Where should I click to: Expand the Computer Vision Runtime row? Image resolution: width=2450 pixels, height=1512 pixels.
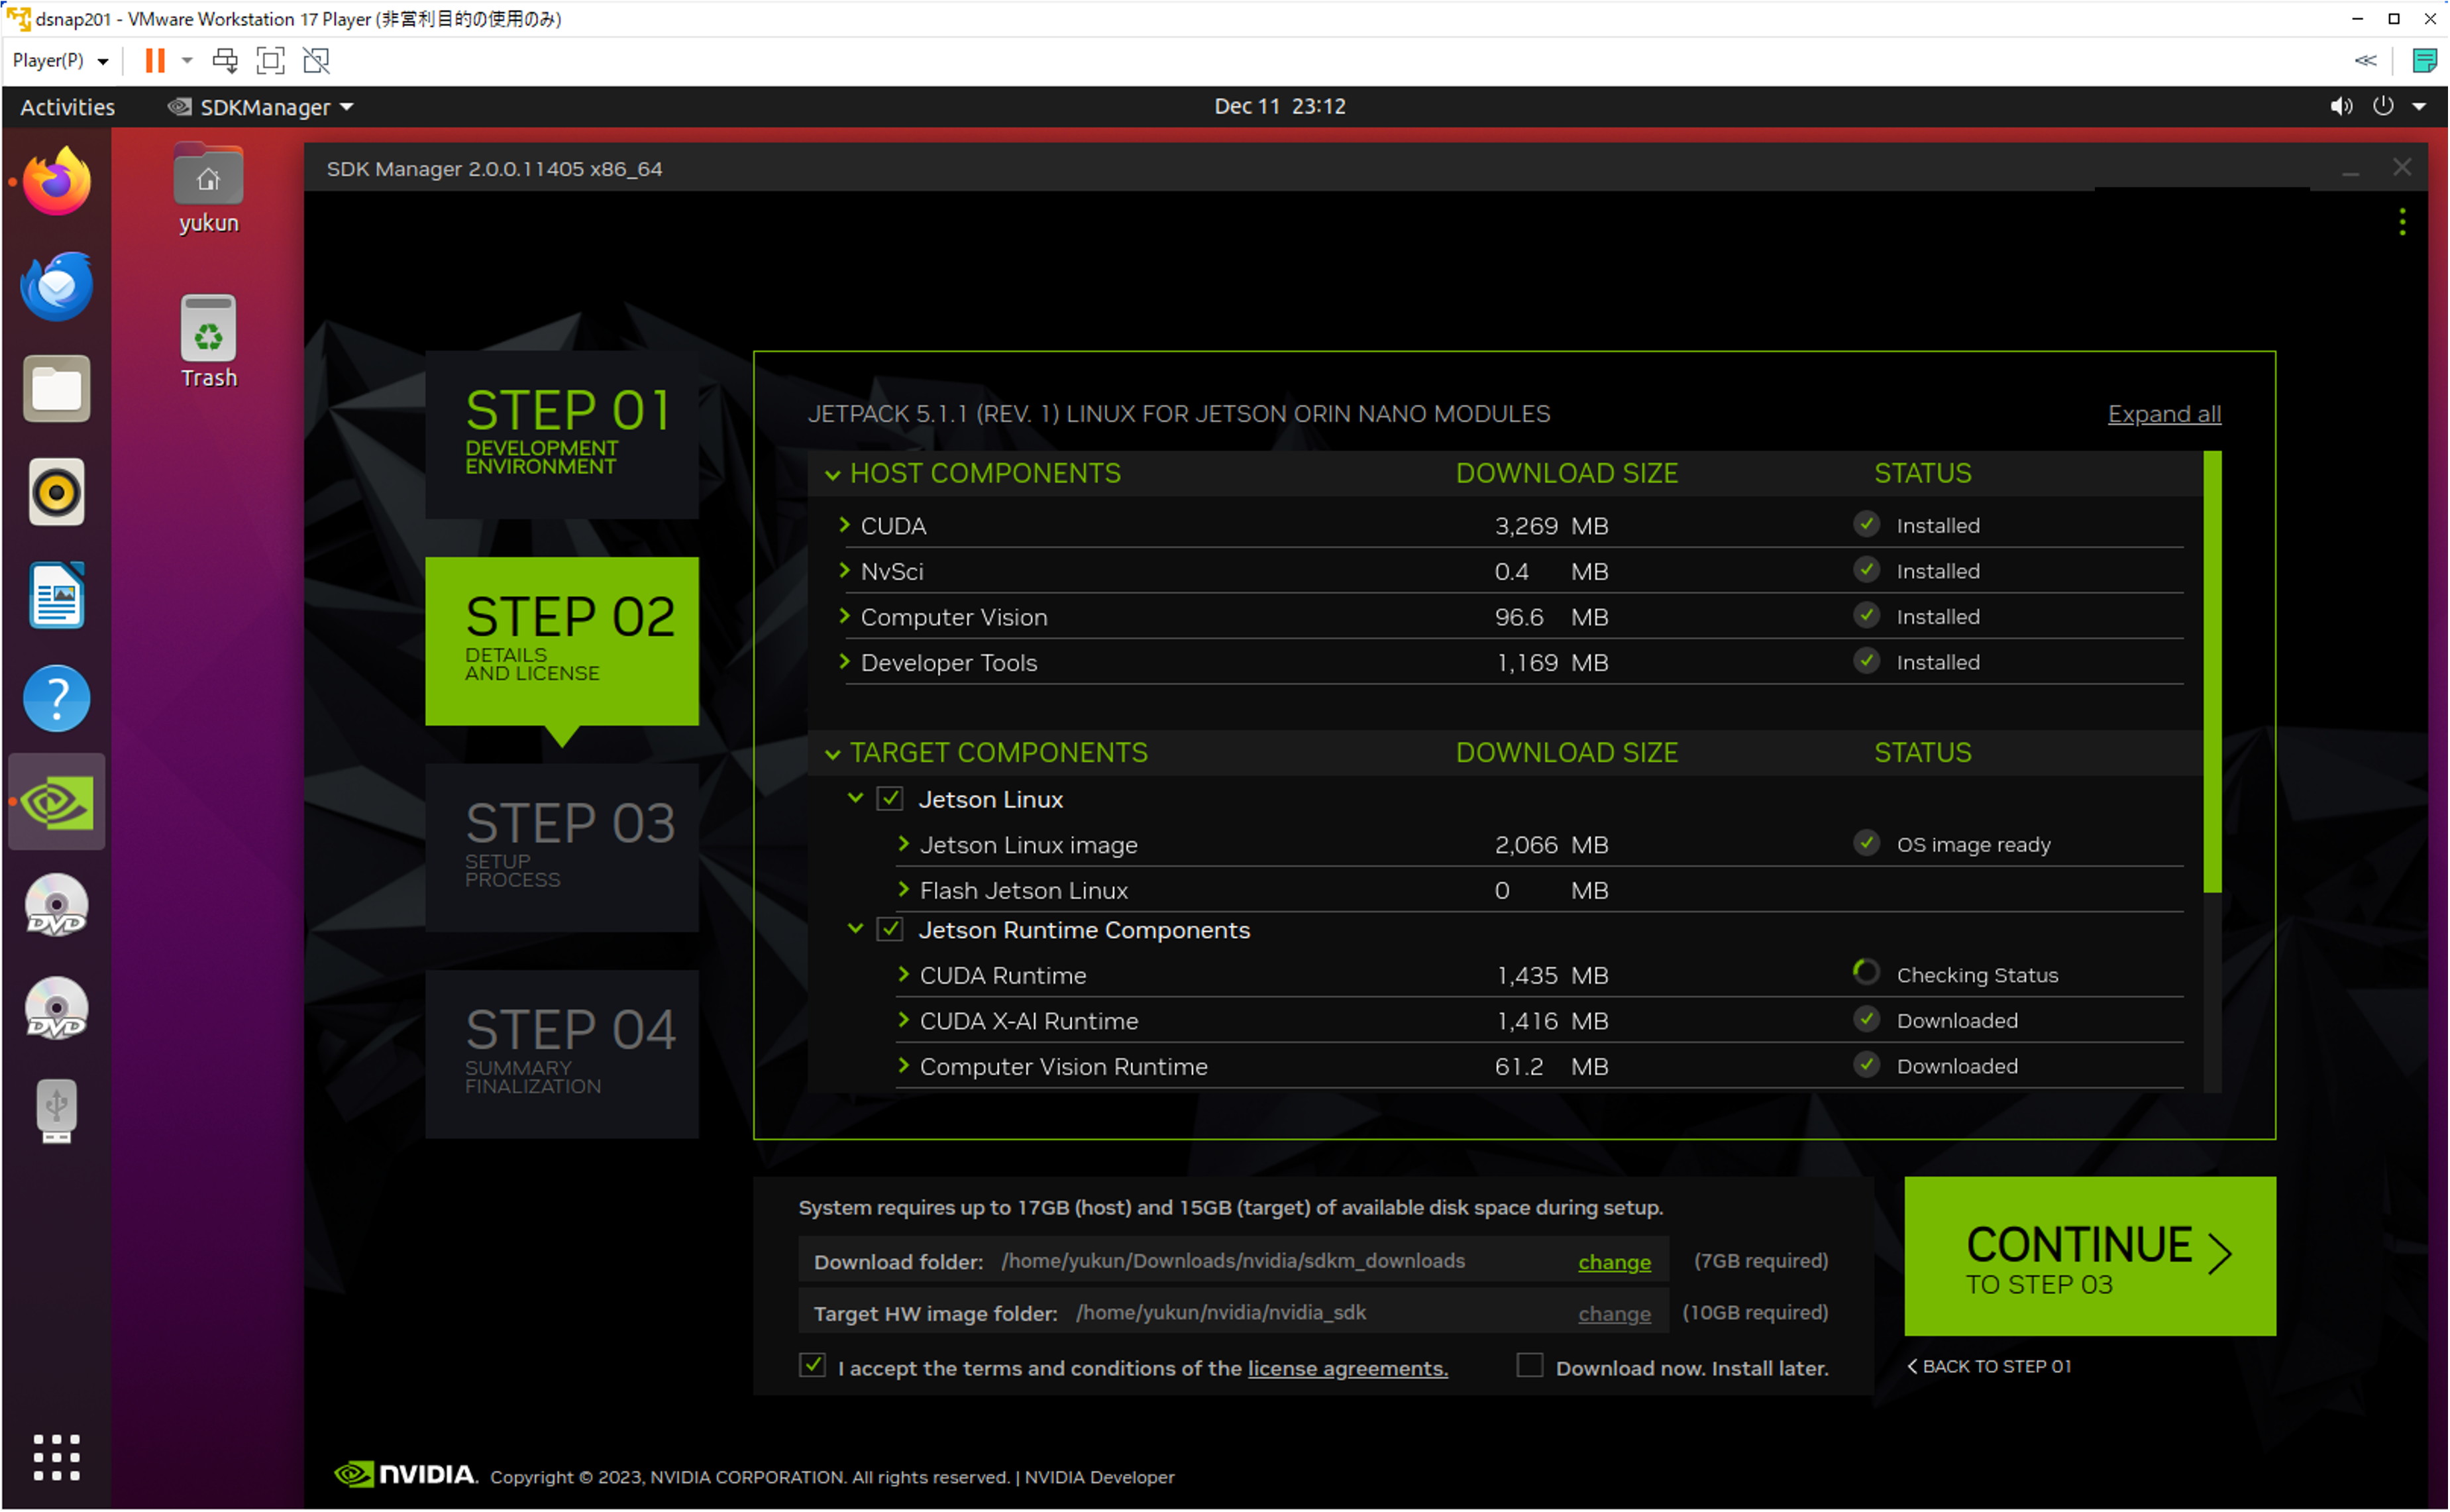coord(904,1066)
